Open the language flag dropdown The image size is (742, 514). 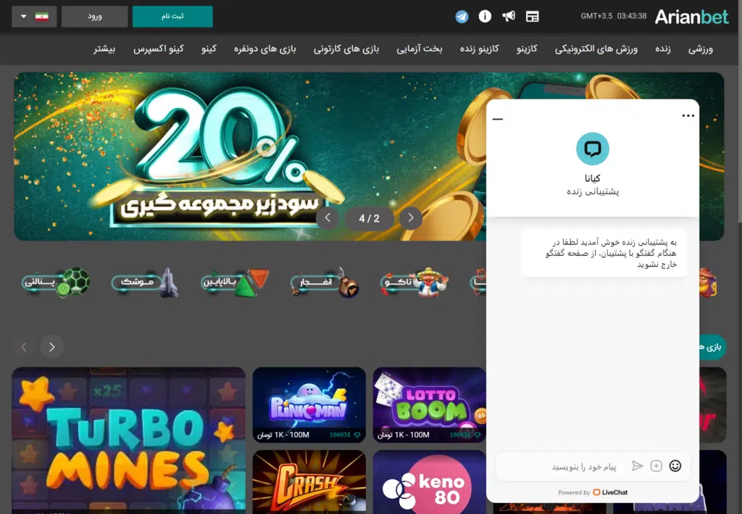tap(35, 16)
